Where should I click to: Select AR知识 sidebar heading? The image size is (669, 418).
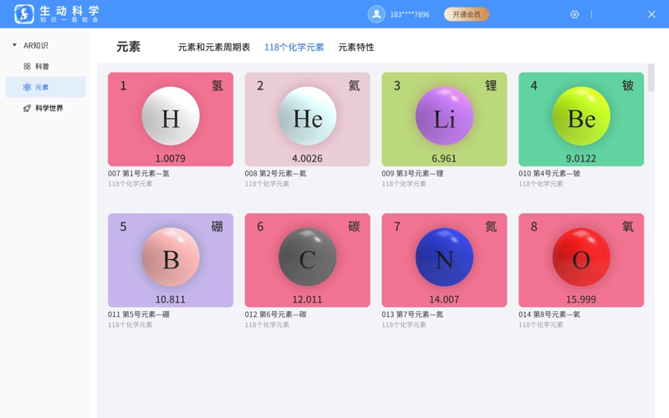[x=35, y=45]
